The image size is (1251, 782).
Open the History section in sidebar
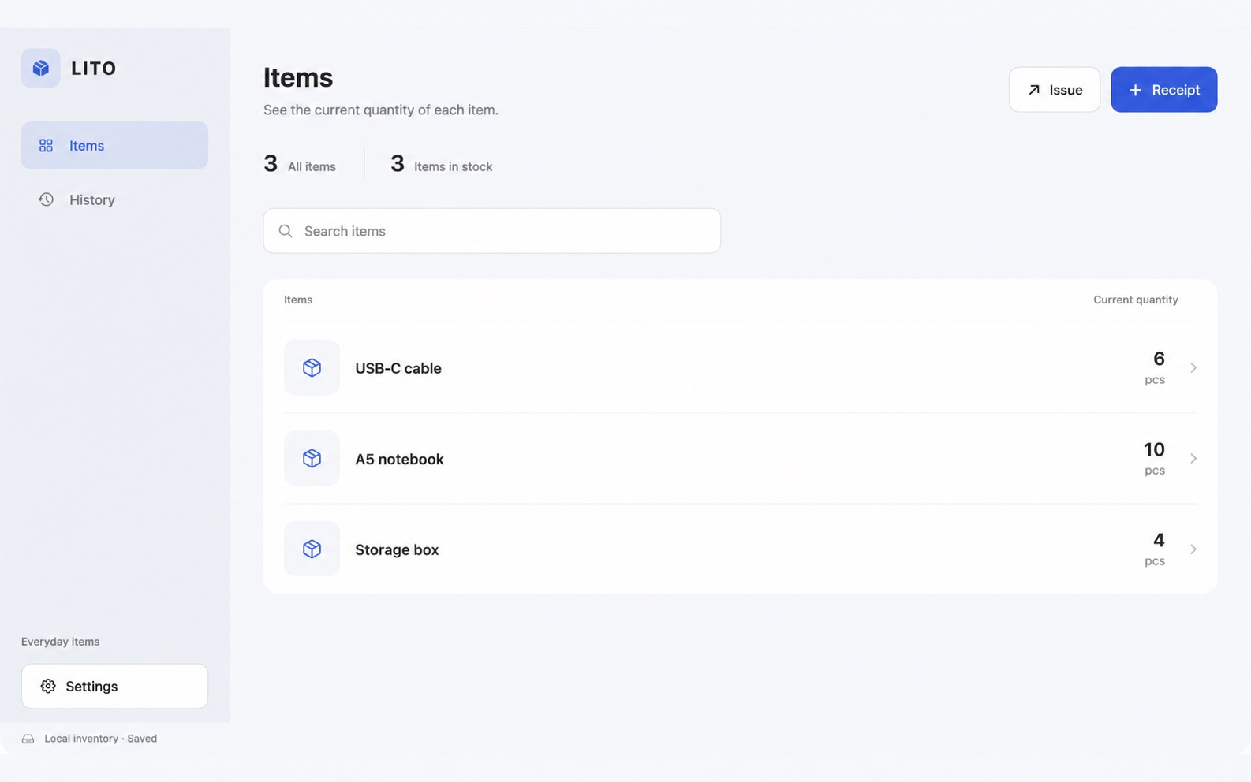click(114, 199)
